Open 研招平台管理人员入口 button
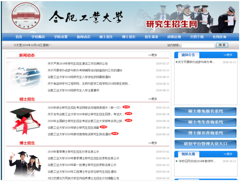Viewport: 240px width, 182px height. (x=206, y=144)
